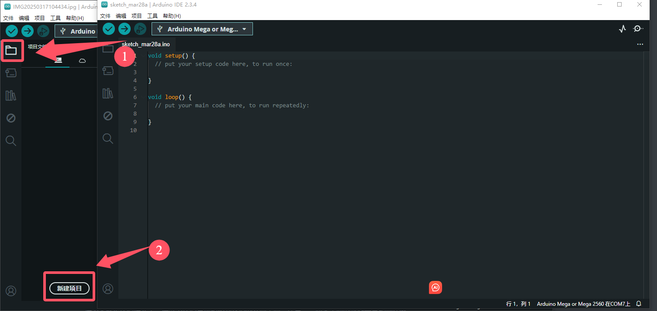
Task: Open 项目 menu in sketch_mar28a window
Action: 137,16
